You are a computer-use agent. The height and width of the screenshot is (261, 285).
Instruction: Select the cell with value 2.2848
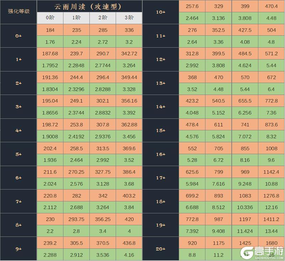(76, 66)
